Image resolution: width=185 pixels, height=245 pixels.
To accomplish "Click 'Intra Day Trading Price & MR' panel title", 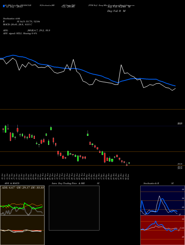I will (x=68, y=183).
